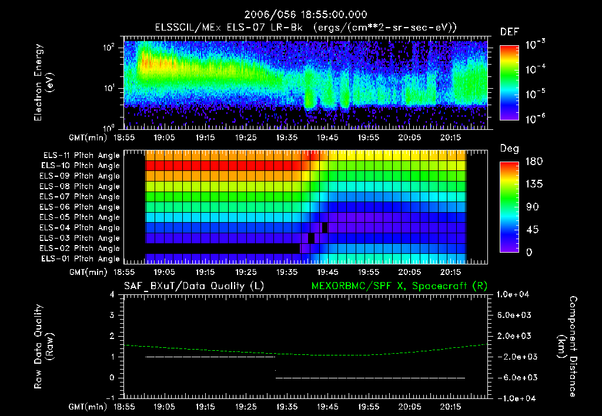Click the 90 value on Deg scale
Screen dimensions: 602x416
[533, 207]
